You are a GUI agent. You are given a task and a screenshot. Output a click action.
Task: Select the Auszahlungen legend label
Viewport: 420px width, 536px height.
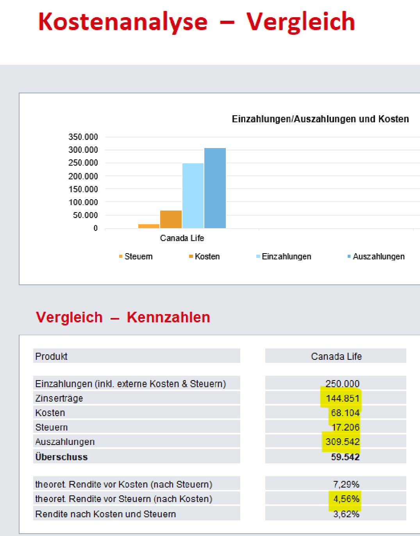pyautogui.click(x=379, y=257)
